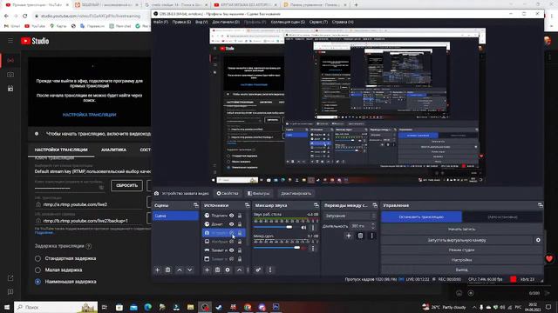The width and height of the screenshot is (558, 313).
Task: Click the Windows taskbar search field
Action: [56, 307]
